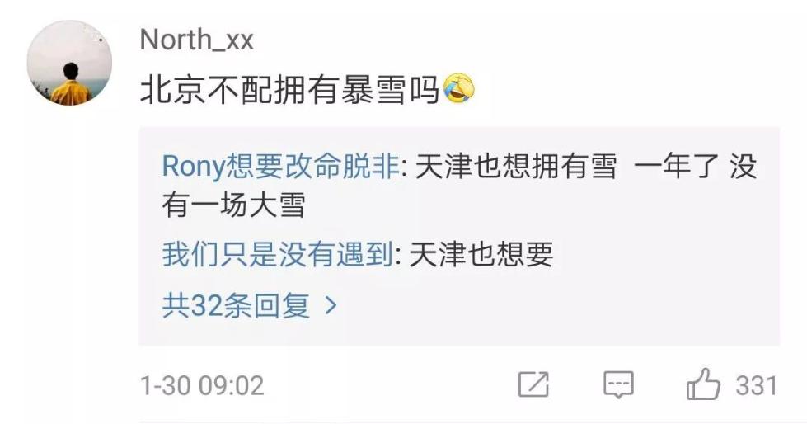Tap the phrase 一年了 in Rony's reply
Screen dimensions: 807x424
(x=676, y=167)
